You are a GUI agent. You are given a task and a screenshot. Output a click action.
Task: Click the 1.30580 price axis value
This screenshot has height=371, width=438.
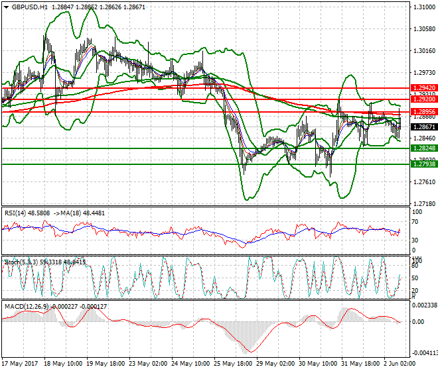[424, 28]
